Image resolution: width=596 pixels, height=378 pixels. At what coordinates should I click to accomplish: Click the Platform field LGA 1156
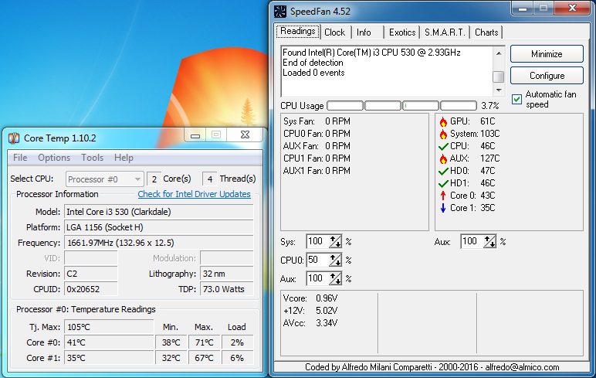pos(158,227)
